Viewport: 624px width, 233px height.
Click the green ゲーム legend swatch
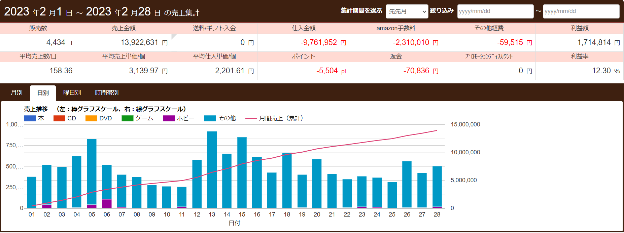(127, 118)
